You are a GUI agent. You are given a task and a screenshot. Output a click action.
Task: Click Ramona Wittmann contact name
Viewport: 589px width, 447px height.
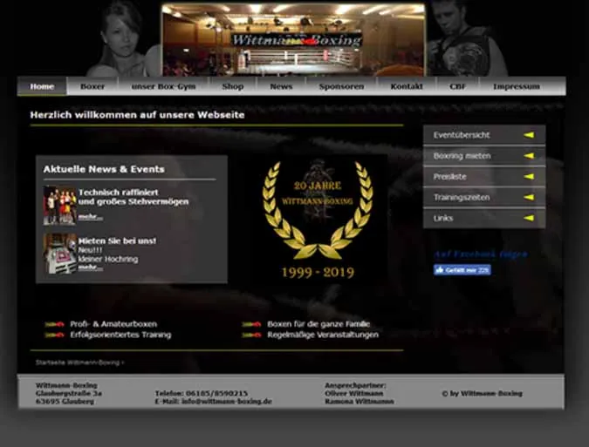360,401
